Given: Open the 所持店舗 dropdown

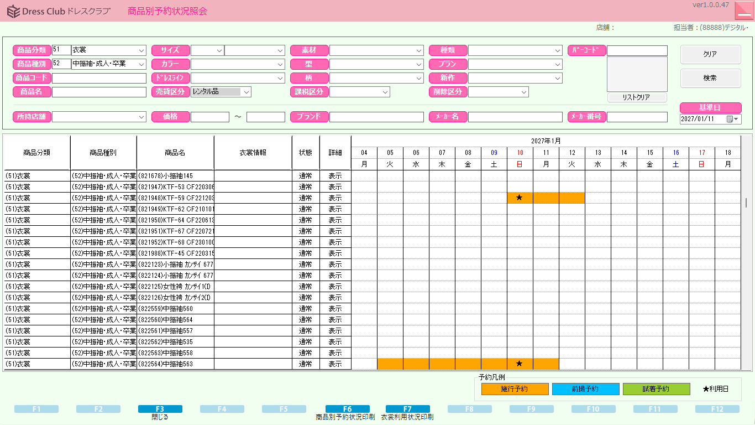Looking at the screenshot, I should click(142, 117).
